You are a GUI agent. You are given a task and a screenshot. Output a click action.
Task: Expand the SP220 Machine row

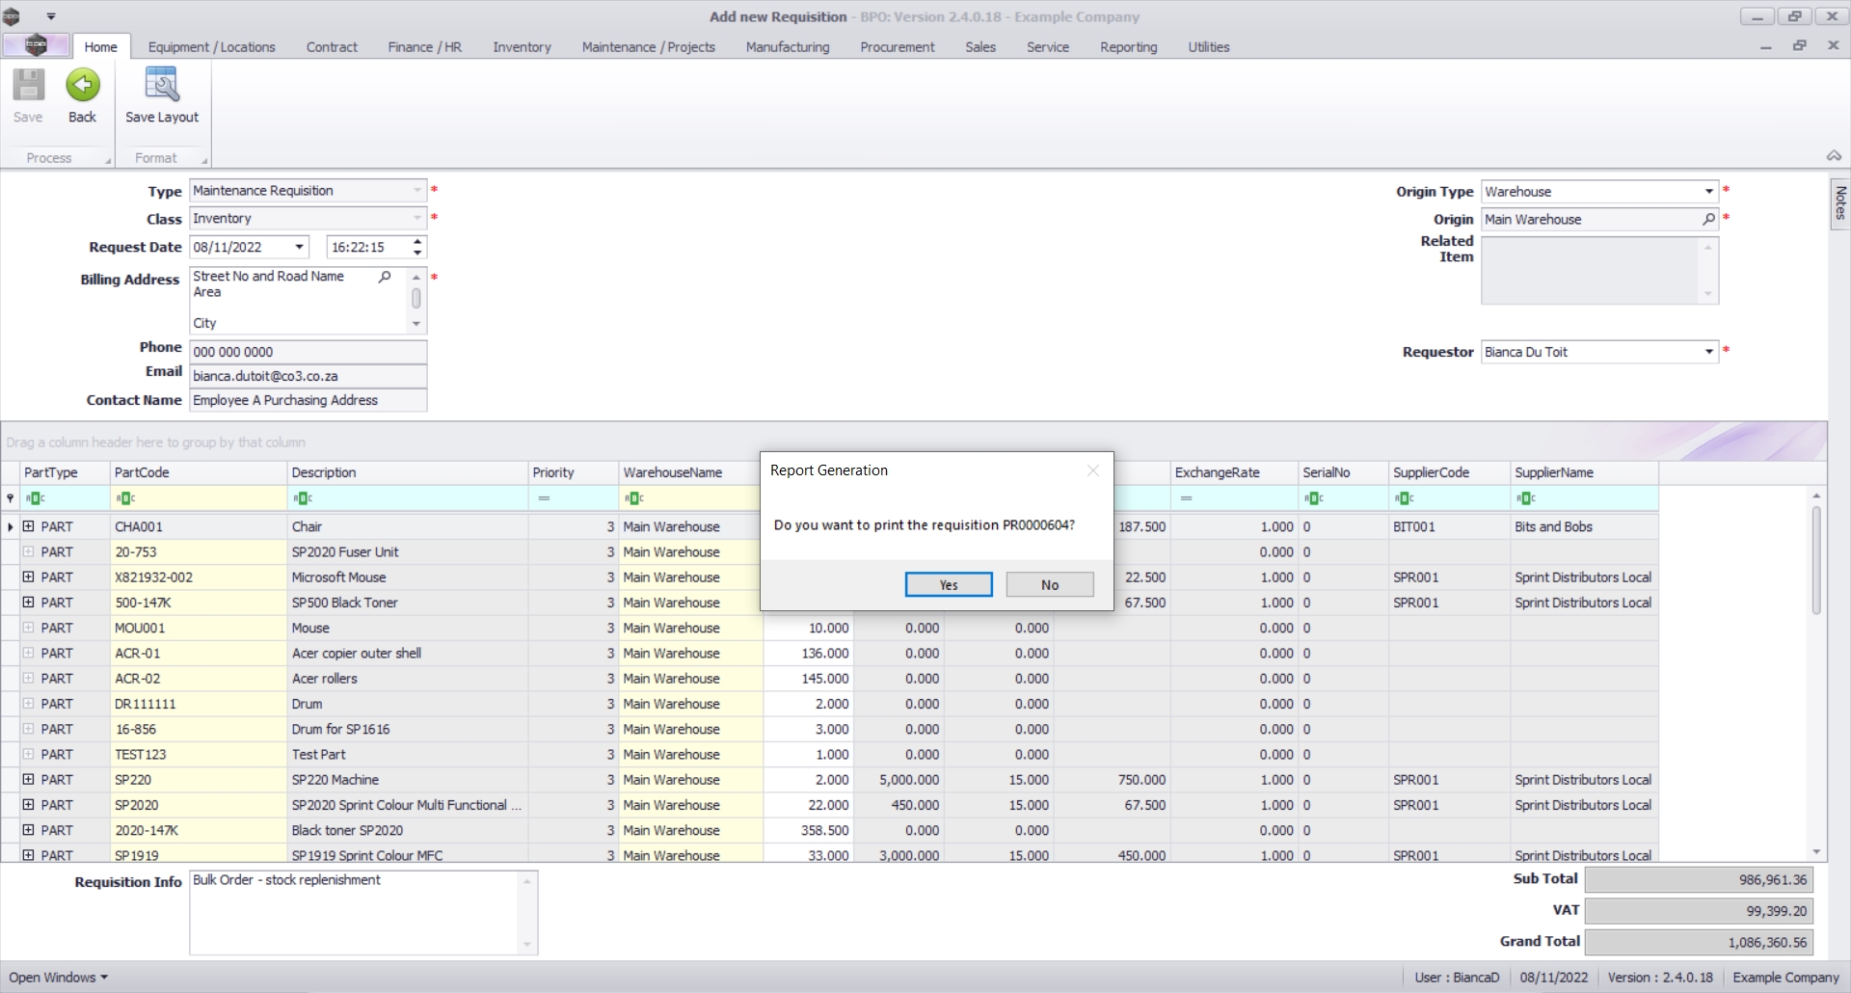(x=28, y=780)
